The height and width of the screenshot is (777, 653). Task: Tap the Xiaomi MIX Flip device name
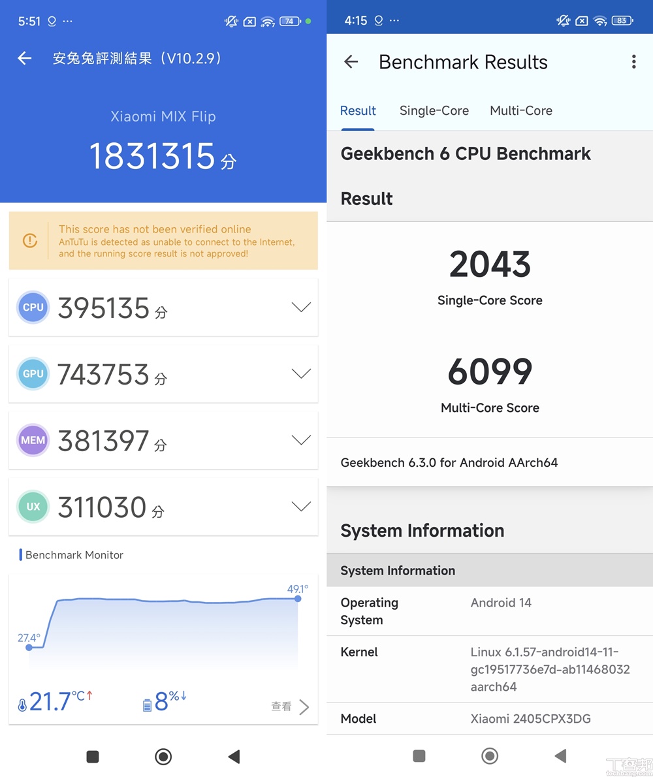[x=163, y=116]
